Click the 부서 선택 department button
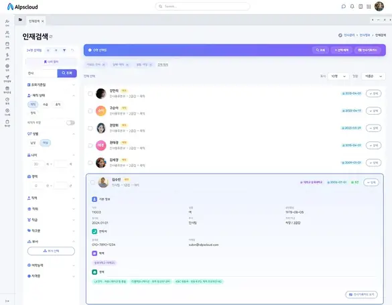Viewport: 392px width, 305px height. click(51, 251)
